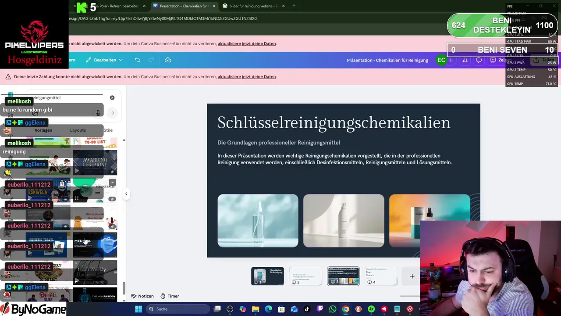Screen dimensions: 561x316
Task: Open the analytics bar chart icon
Action: (x=465, y=60)
